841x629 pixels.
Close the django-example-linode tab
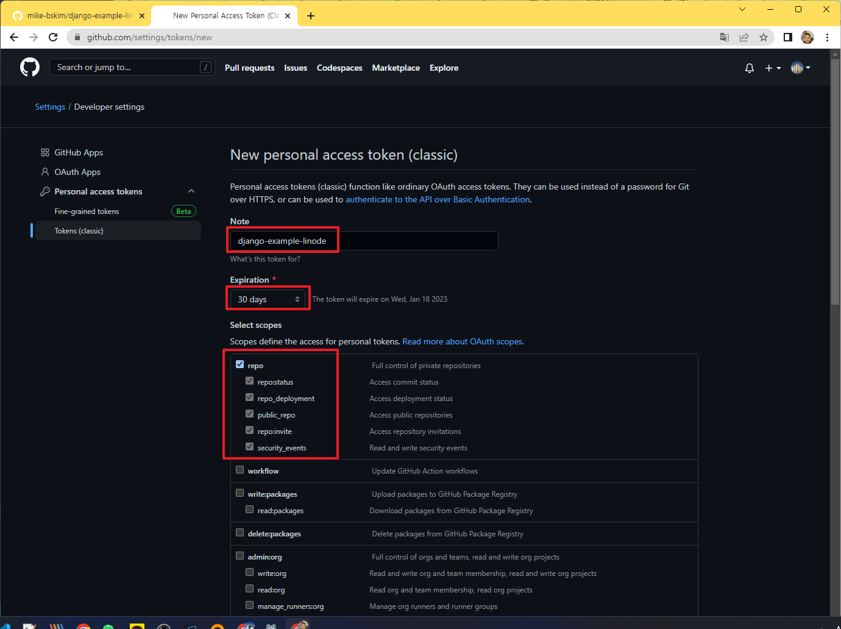(x=142, y=16)
